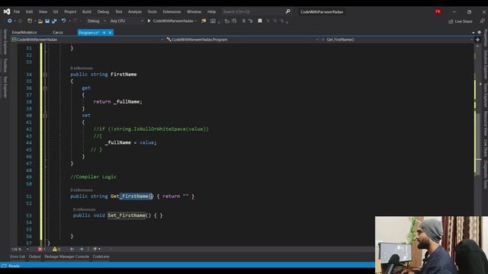488x274 pixels.
Task: Click 0 references above Set_FirstName method
Action: [85, 209]
